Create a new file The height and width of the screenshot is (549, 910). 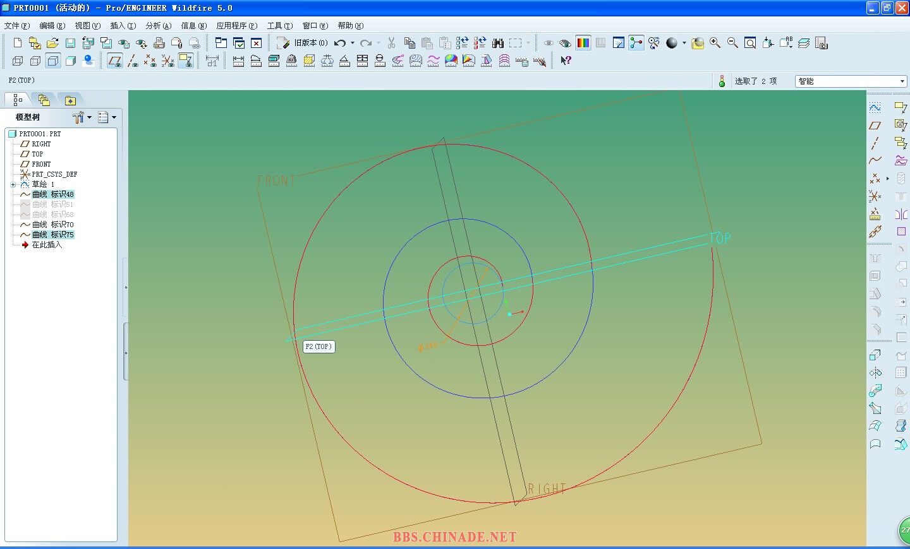[x=17, y=43]
